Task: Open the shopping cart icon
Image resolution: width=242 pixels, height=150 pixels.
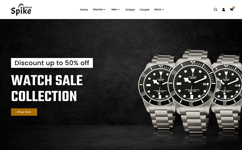Action: pyautogui.click(x=231, y=10)
